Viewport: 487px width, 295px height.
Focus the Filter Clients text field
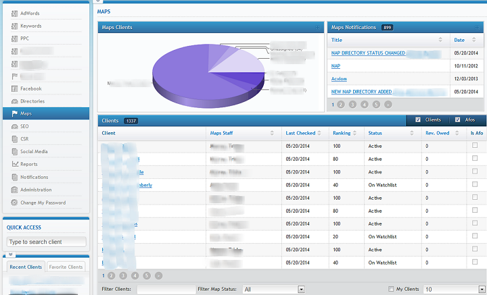166,290
